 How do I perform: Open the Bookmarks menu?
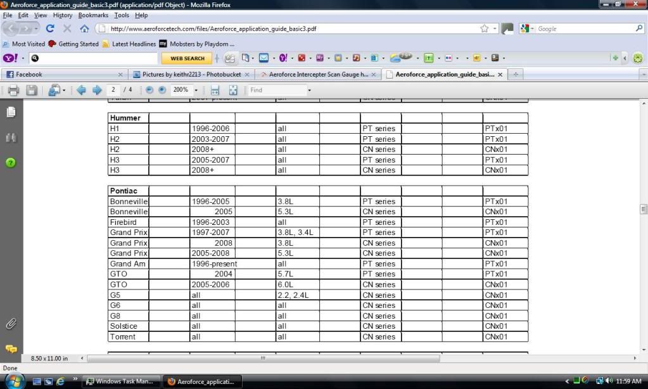click(93, 15)
